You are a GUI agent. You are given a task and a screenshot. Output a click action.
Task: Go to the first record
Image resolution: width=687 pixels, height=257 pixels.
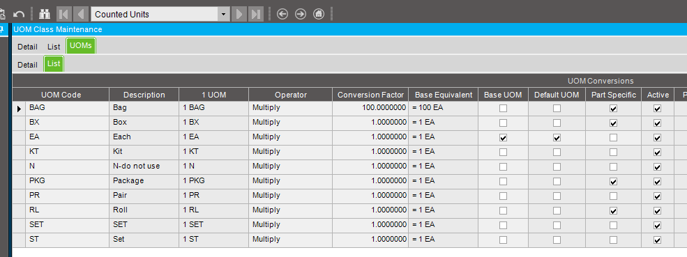63,14
